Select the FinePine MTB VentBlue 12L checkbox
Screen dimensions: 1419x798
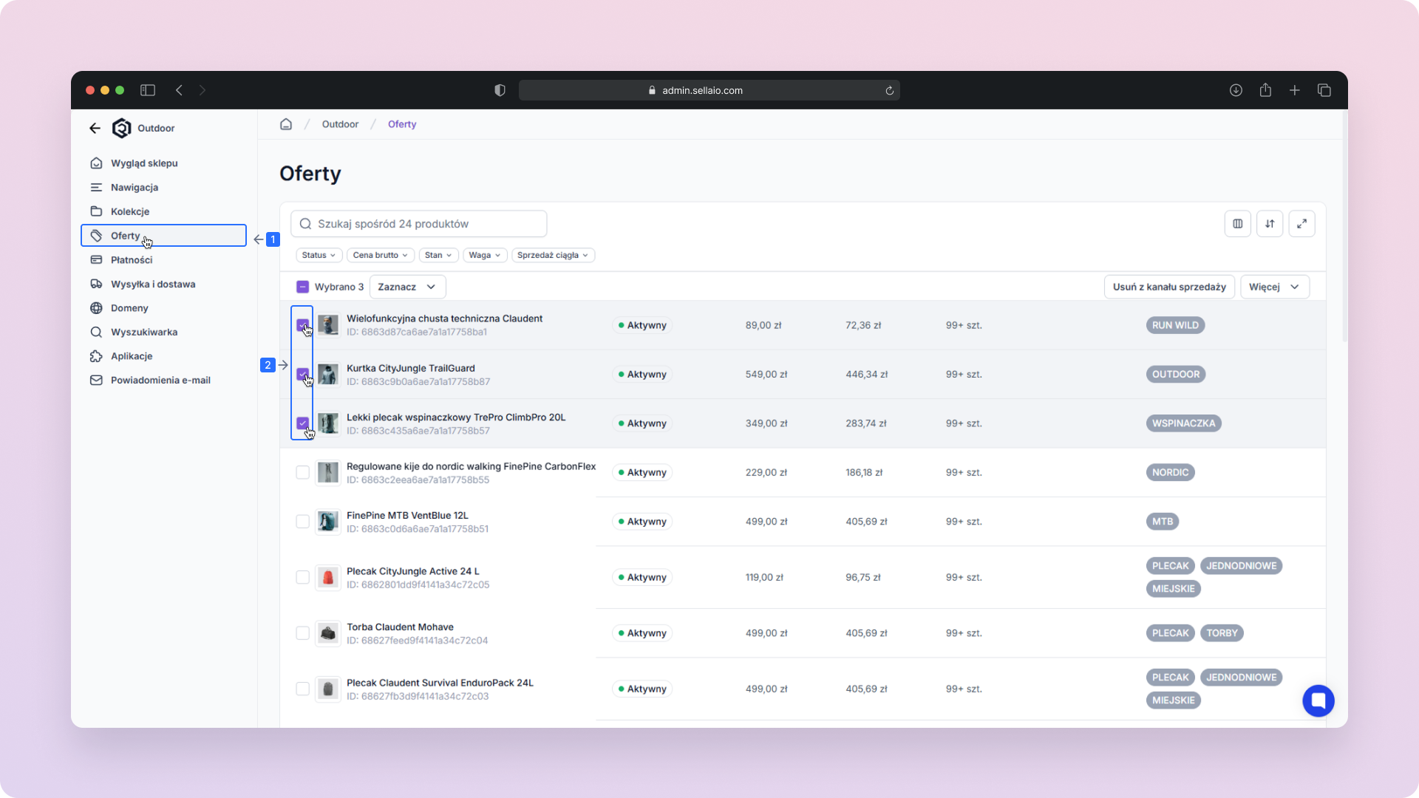[302, 522]
